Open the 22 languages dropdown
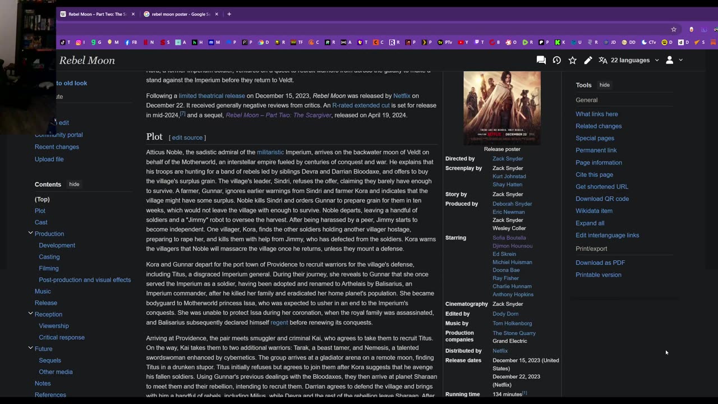Screen dimensions: 718x404 click(x=629, y=60)
